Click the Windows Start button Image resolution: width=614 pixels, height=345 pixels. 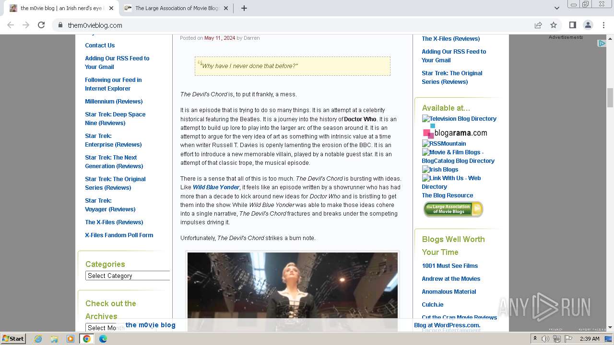coord(13,338)
